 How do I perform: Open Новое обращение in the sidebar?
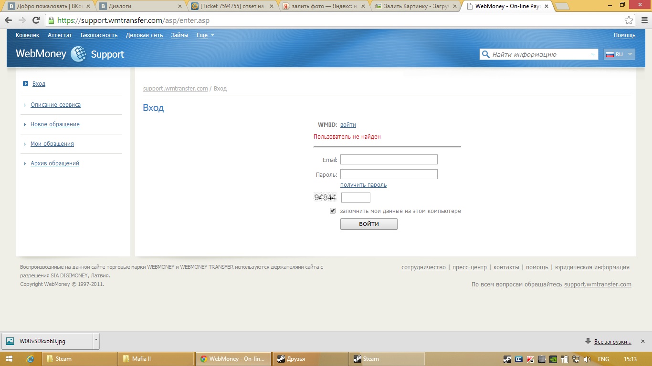pos(55,124)
